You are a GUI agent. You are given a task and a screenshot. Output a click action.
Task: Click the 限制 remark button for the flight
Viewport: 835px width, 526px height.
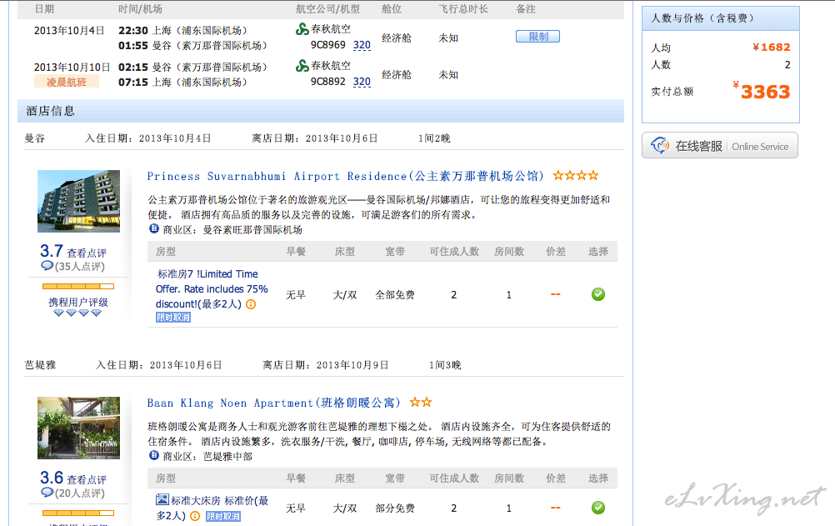[x=537, y=36]
